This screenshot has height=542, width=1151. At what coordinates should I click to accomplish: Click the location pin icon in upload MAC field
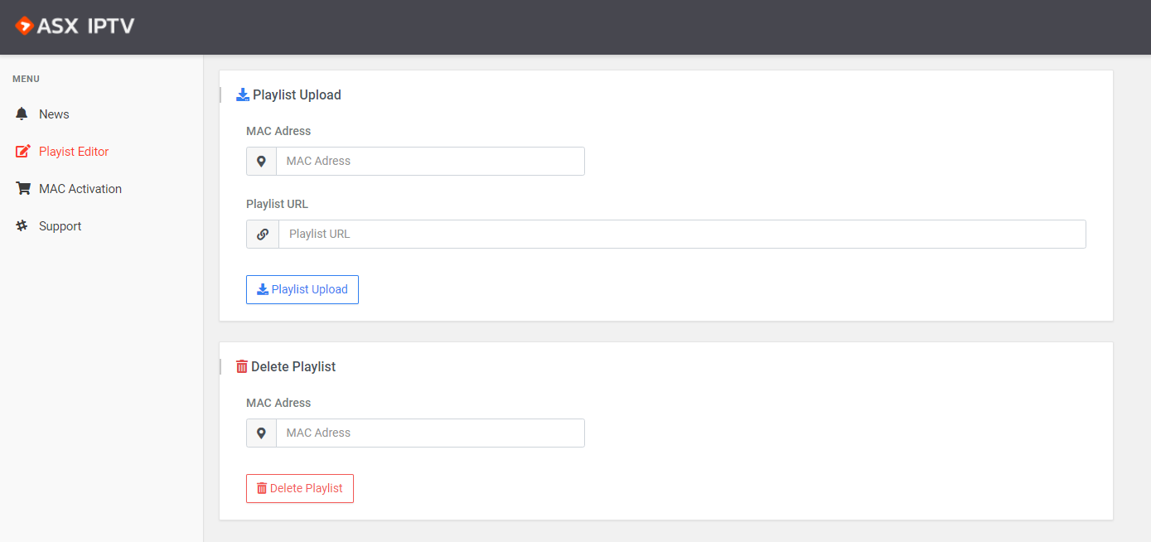pos(261,161)
